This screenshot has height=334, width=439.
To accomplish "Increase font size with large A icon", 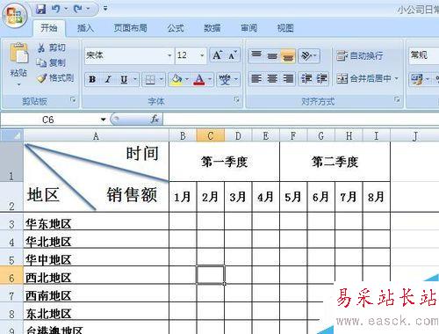I will 218,55.
